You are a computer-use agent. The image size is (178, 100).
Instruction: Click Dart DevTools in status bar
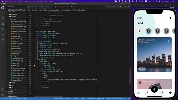(91, 99)
